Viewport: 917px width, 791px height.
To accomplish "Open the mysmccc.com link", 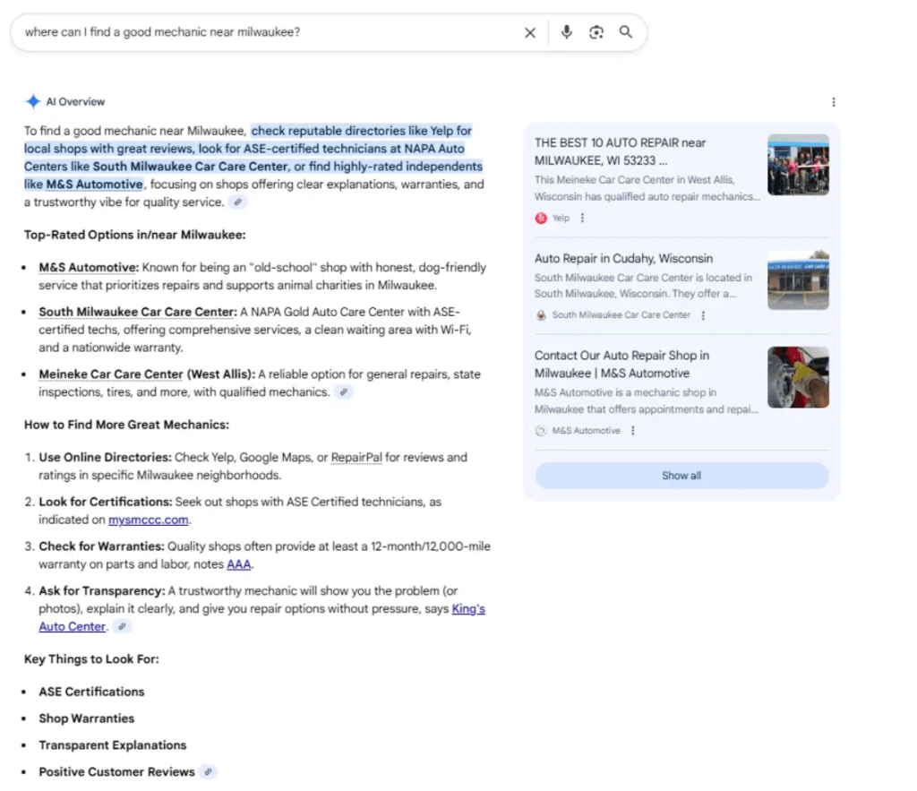I will pos(149,520).
